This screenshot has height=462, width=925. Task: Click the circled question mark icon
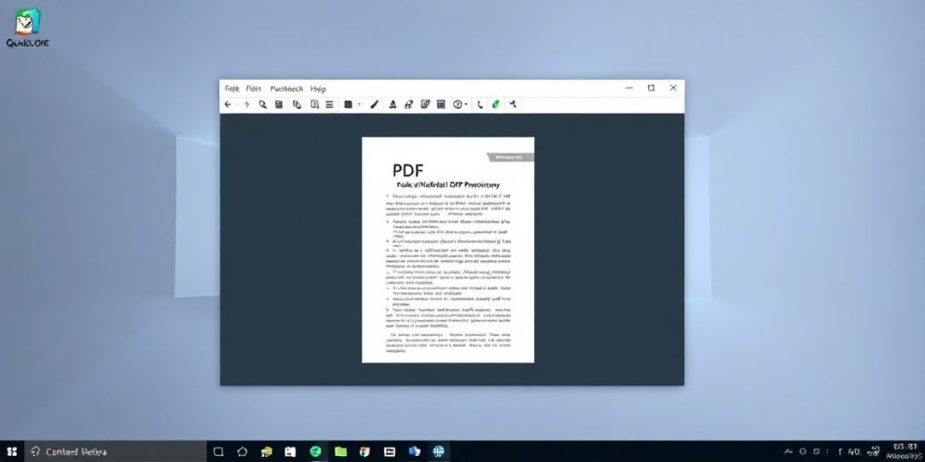[x=457, y=105]
